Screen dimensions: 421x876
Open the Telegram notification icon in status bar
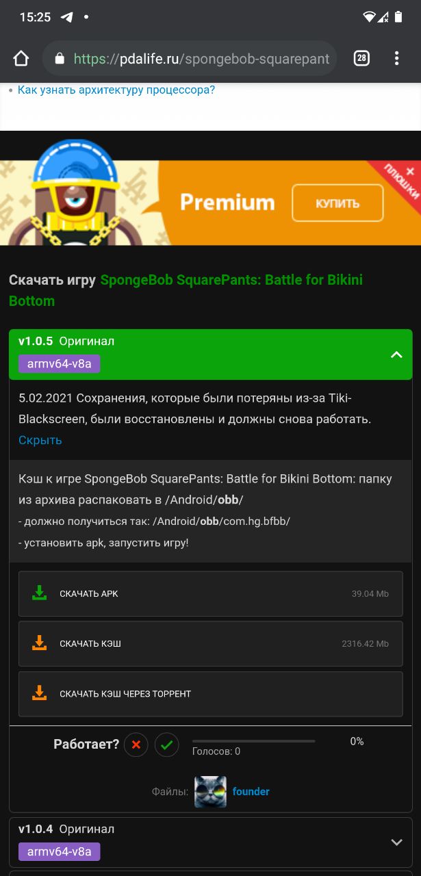pyautogui.click(x=67, y=17)
